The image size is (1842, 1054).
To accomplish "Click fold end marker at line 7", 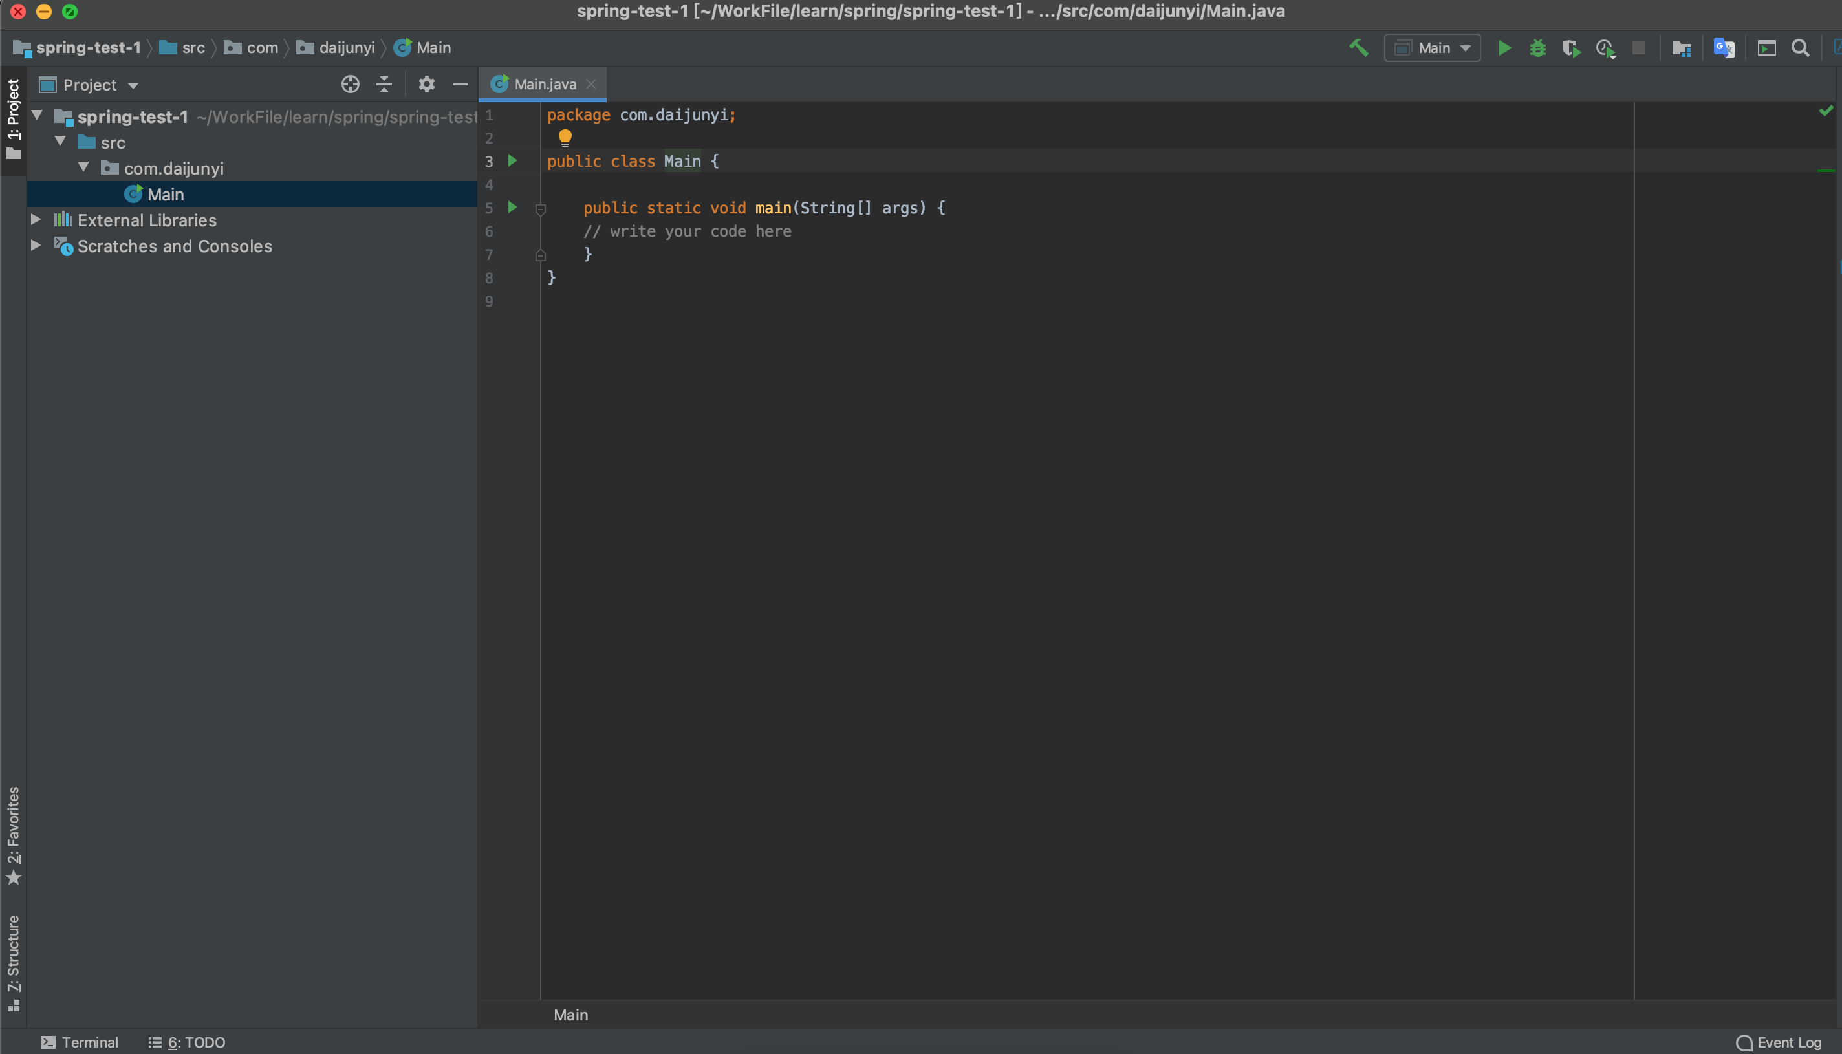I will coord(540,255).
